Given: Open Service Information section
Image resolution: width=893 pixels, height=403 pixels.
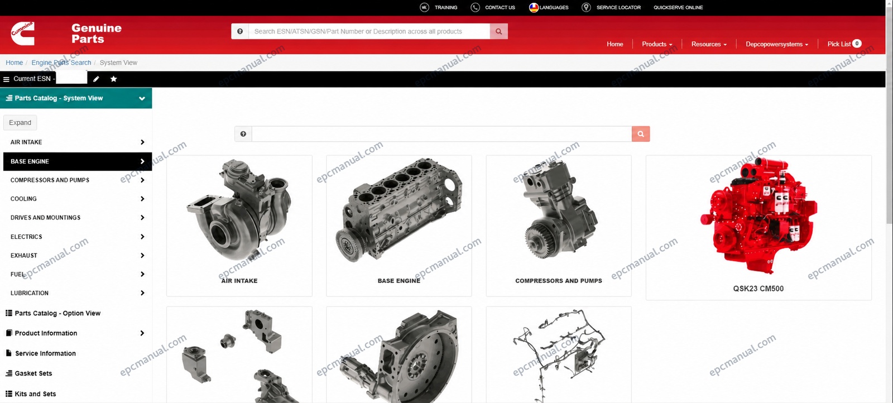Looking at the screenshot, I should [45, 353].
